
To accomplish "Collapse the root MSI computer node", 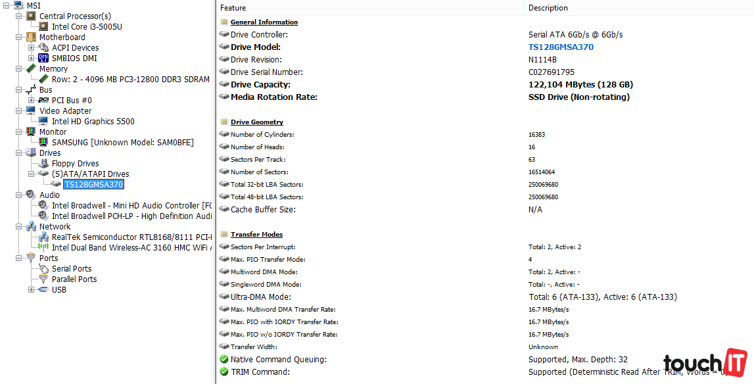I will click(x=5, y=6).
